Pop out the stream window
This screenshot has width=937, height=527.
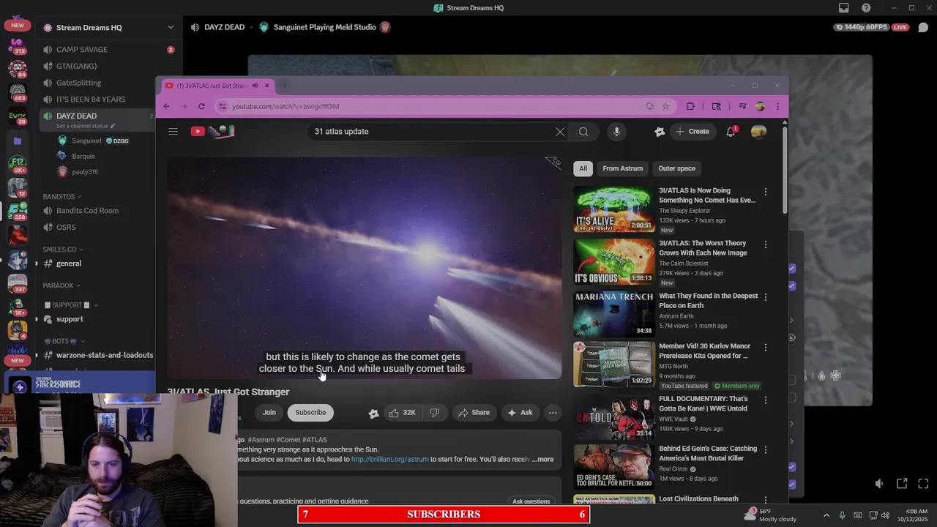pyautogui.click(x=902, y=484)
